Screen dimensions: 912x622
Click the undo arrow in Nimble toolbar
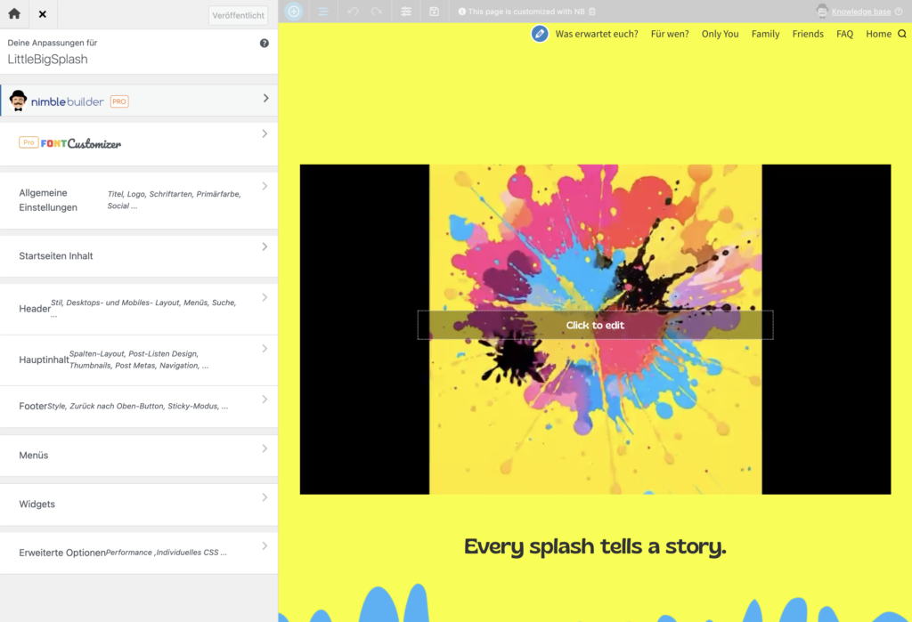(x=353, y=12)
